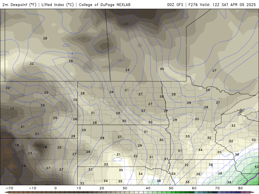This screenshot has width=259, height=194.
Task: Click the -20 tick label on the color scale
Action: 9,188
